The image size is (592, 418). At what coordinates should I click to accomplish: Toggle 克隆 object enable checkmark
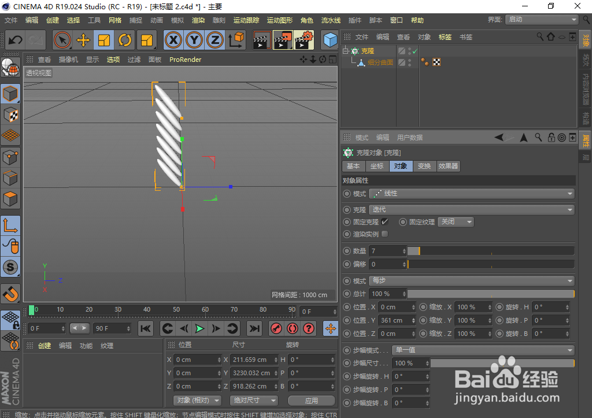415,51
